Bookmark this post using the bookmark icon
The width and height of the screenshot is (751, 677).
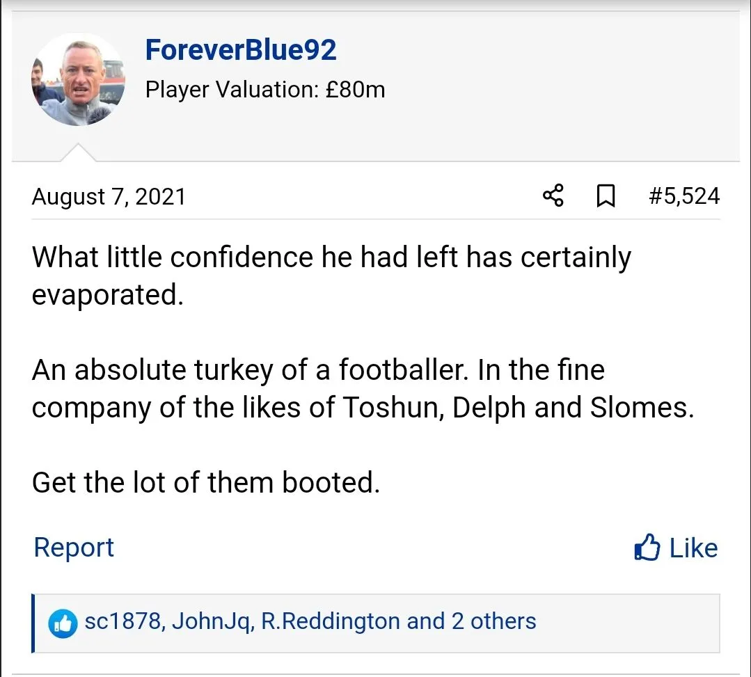click(x=606, y=196)
